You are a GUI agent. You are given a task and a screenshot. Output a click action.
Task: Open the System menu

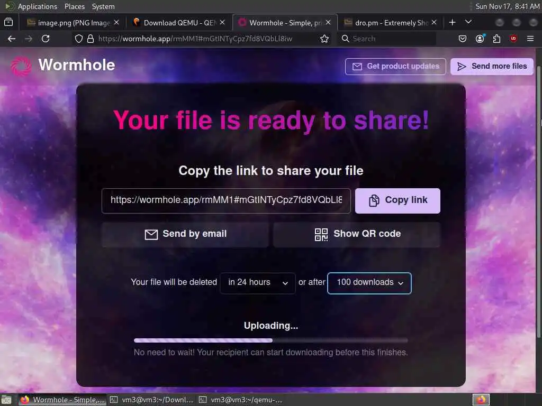[x=103, y=6]
